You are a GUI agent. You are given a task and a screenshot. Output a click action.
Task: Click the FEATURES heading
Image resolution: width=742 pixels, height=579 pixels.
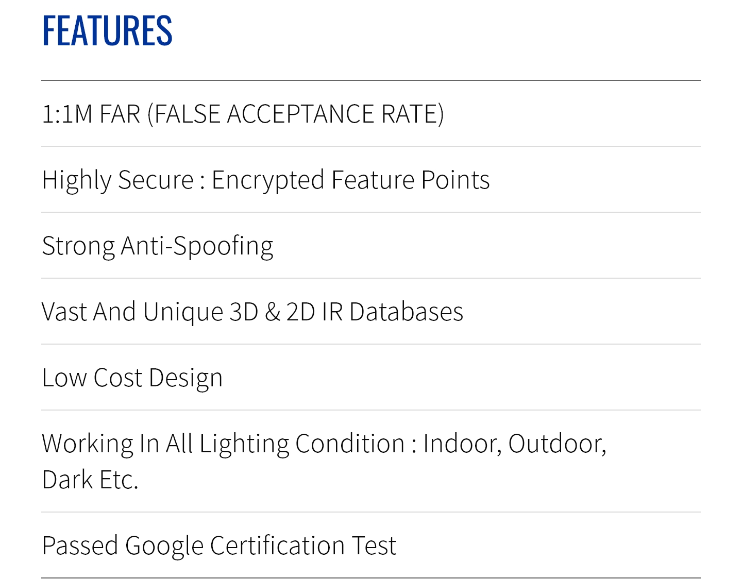[107, 31]
